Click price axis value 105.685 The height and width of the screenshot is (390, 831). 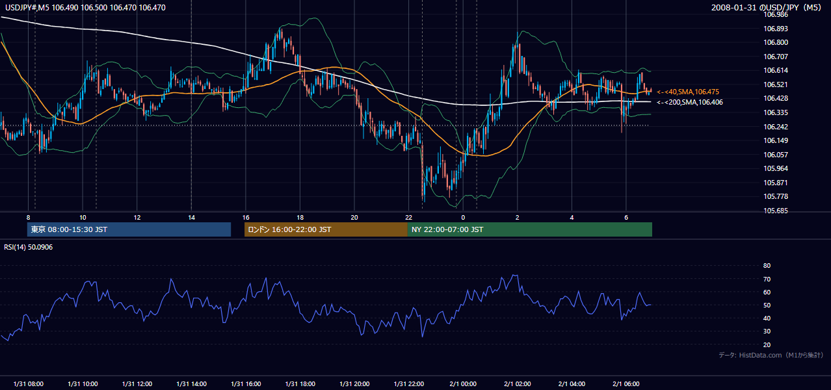coord(776,211)
